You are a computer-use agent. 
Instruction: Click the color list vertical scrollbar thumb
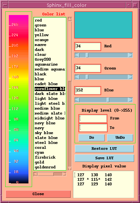[70, 51]
